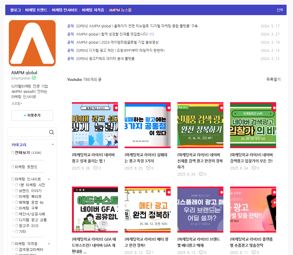Click the (1) comment count on recruiting notice
This screenshot has width=293, height=255.
click(x=152, y=34)
